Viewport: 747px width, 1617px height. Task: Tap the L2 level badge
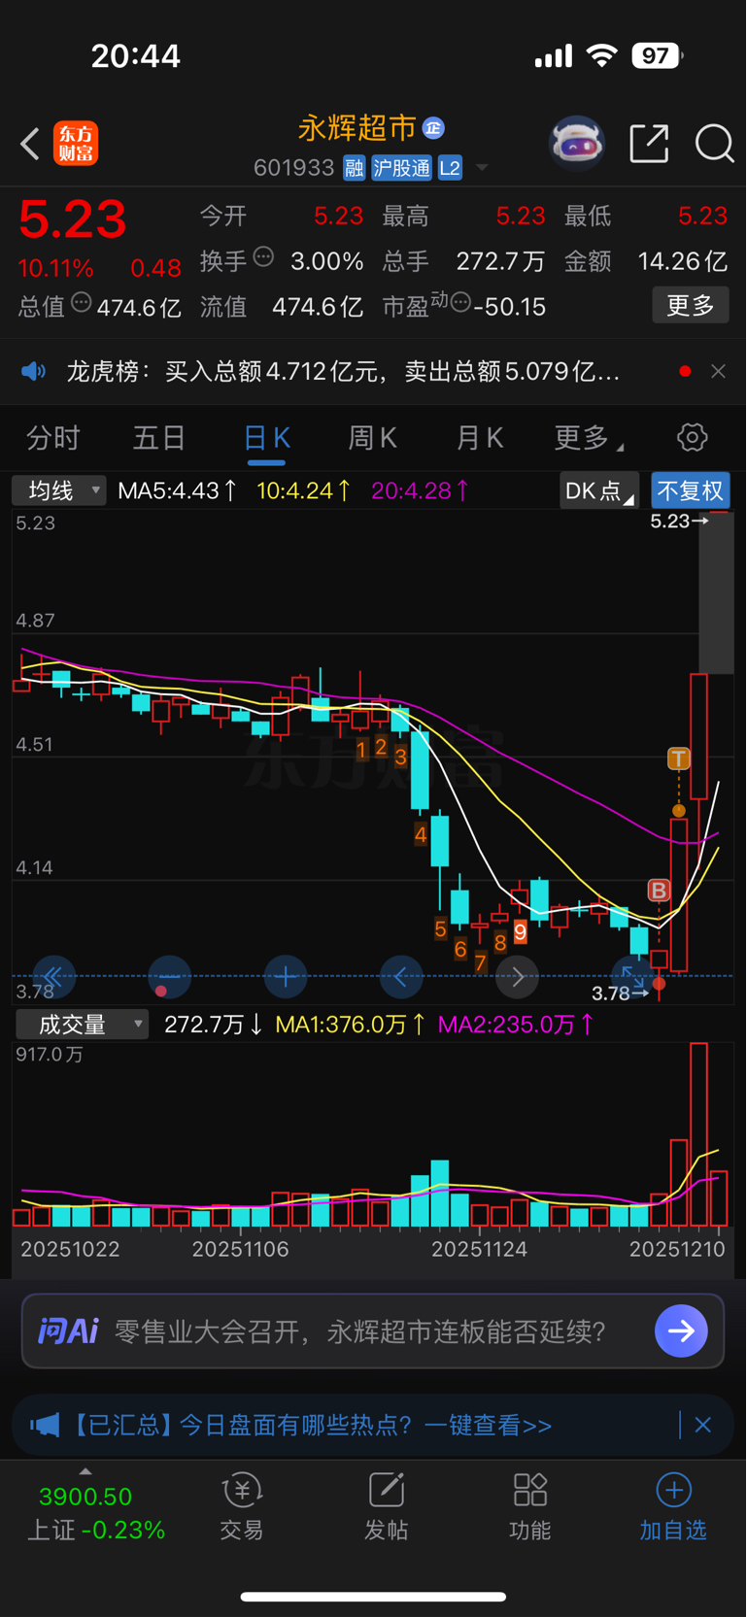pos(450,168)
